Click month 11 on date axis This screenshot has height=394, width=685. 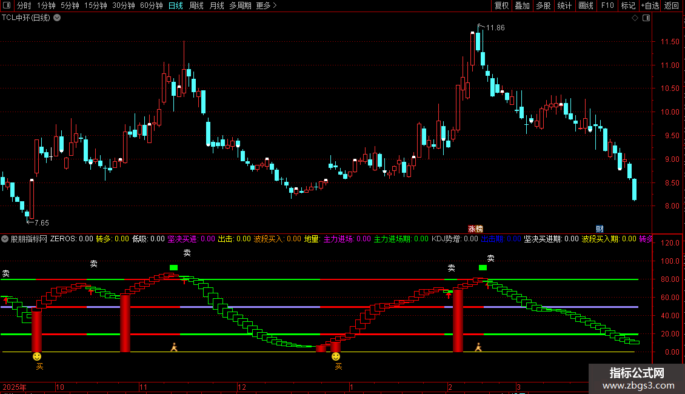[143, 387]
